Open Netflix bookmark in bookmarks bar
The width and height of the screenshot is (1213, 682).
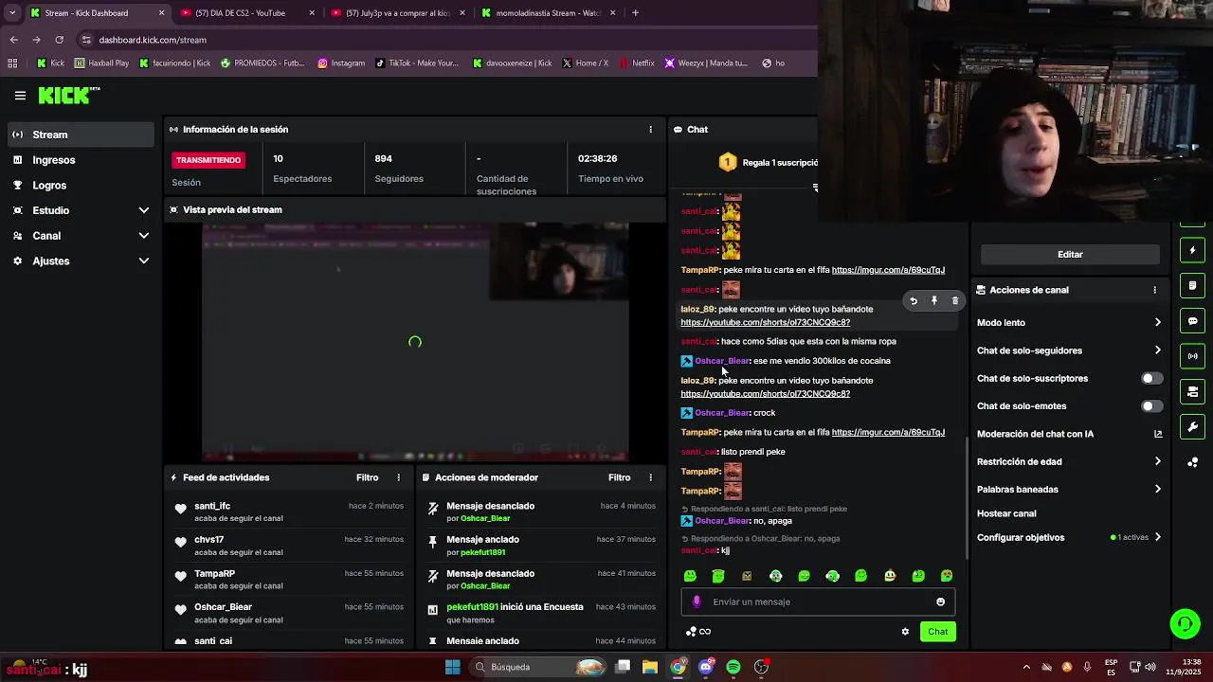(635, 63)
